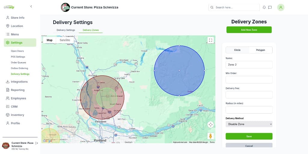Click the zone Name field

click(249, 65)
